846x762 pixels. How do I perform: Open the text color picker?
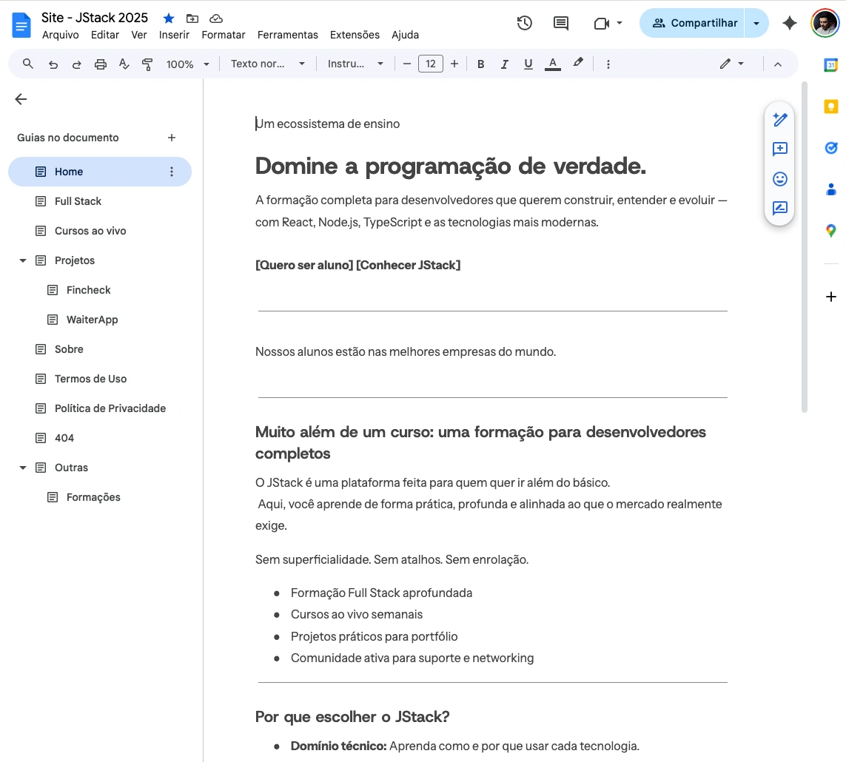coord(552,64)
